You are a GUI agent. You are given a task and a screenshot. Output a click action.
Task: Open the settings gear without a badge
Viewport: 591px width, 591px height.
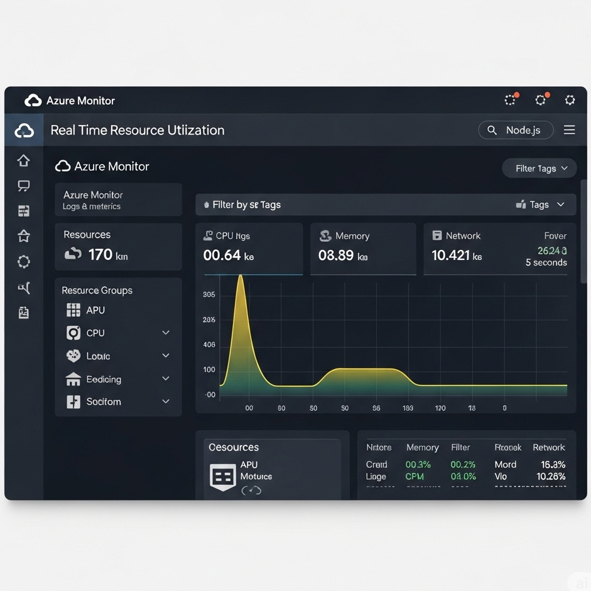pyautogui.click(x=570, y=100)
